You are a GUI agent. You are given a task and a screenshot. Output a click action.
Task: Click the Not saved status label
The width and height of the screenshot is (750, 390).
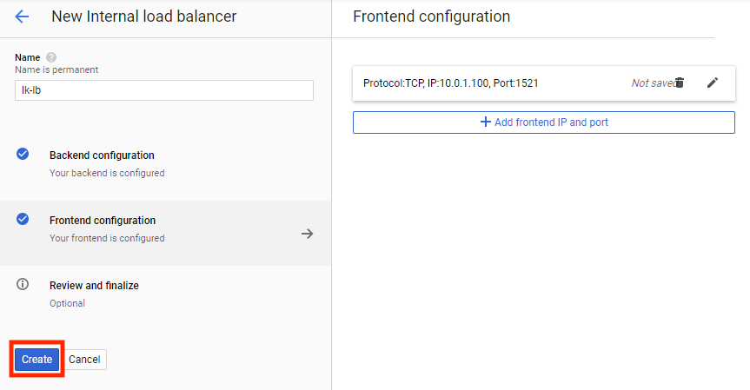tap(652, 83)
